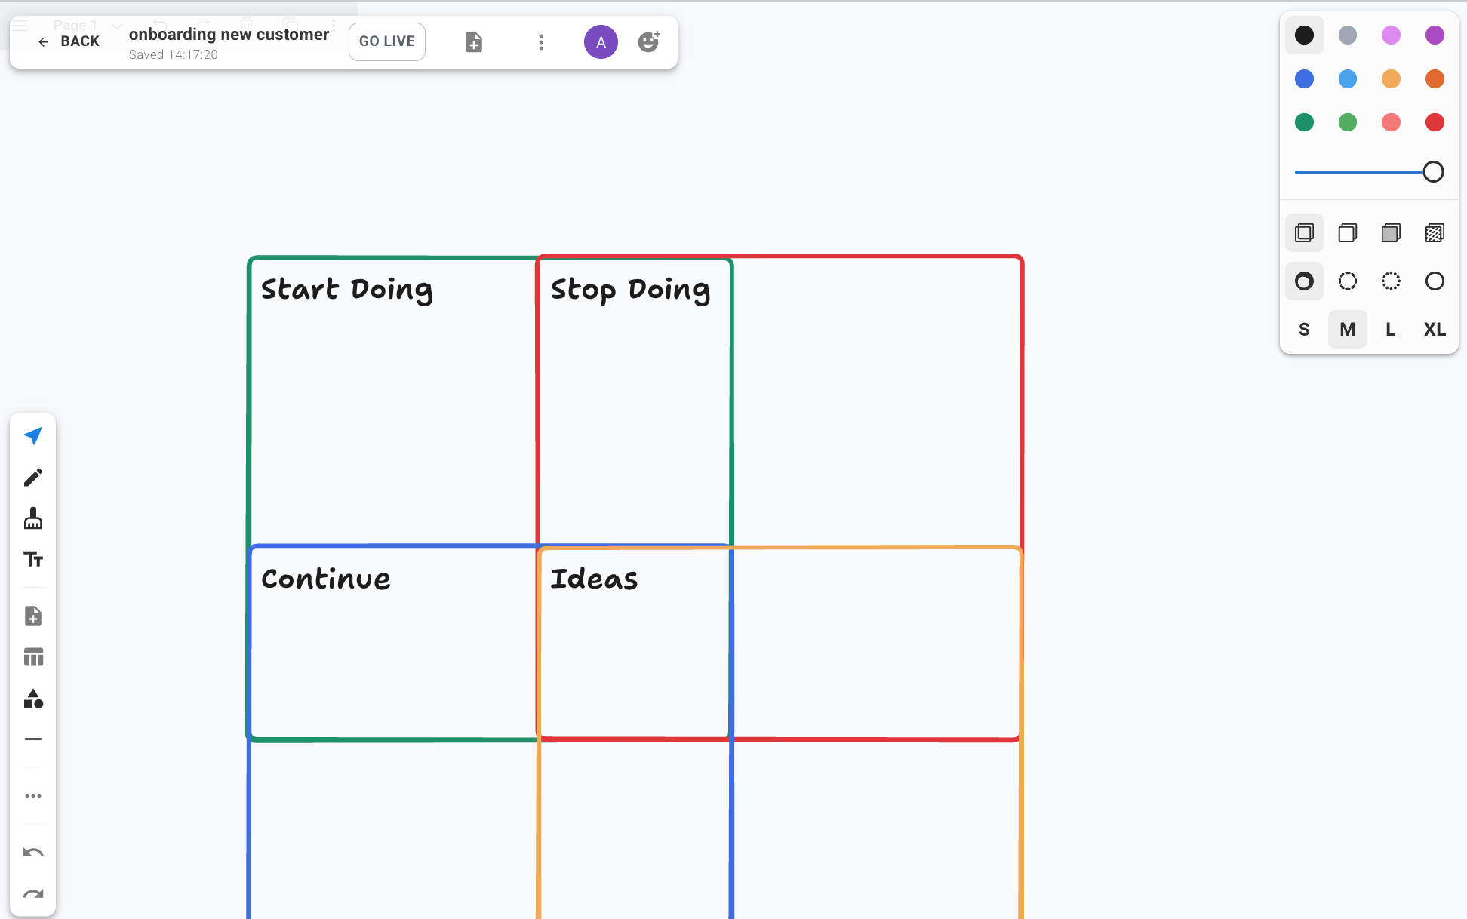Set size to XL
1467x919 pixels.
click(1435, 330)
